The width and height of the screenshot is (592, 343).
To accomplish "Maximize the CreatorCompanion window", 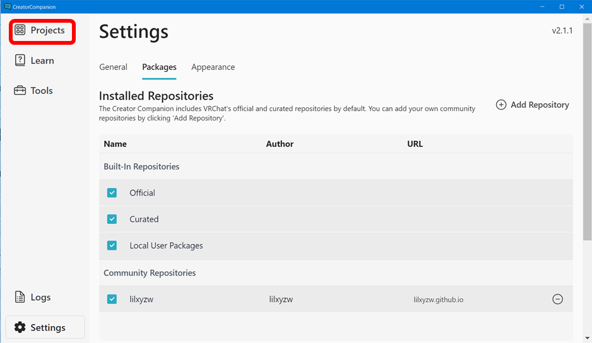I will pos(562,6).
